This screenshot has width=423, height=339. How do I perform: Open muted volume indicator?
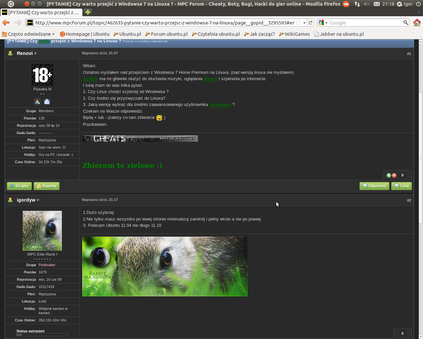pos(366,4)
